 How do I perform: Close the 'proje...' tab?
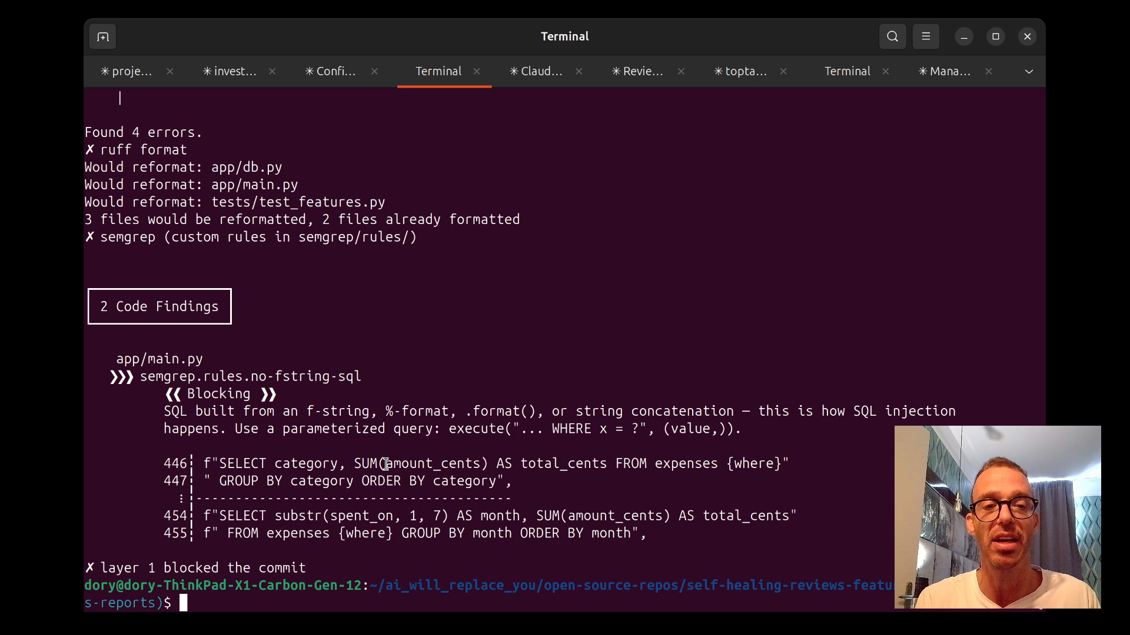click(x=169, y=71)
